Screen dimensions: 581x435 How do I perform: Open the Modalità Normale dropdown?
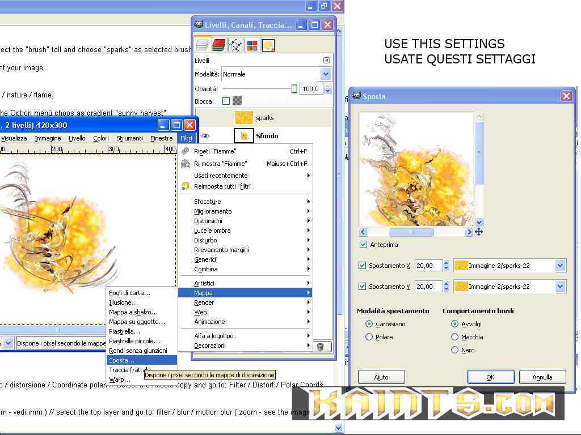pyautogui.click(x=276, y=74)
